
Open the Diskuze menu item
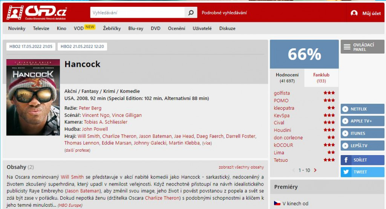pyautogui.click(x=227, y=28)
